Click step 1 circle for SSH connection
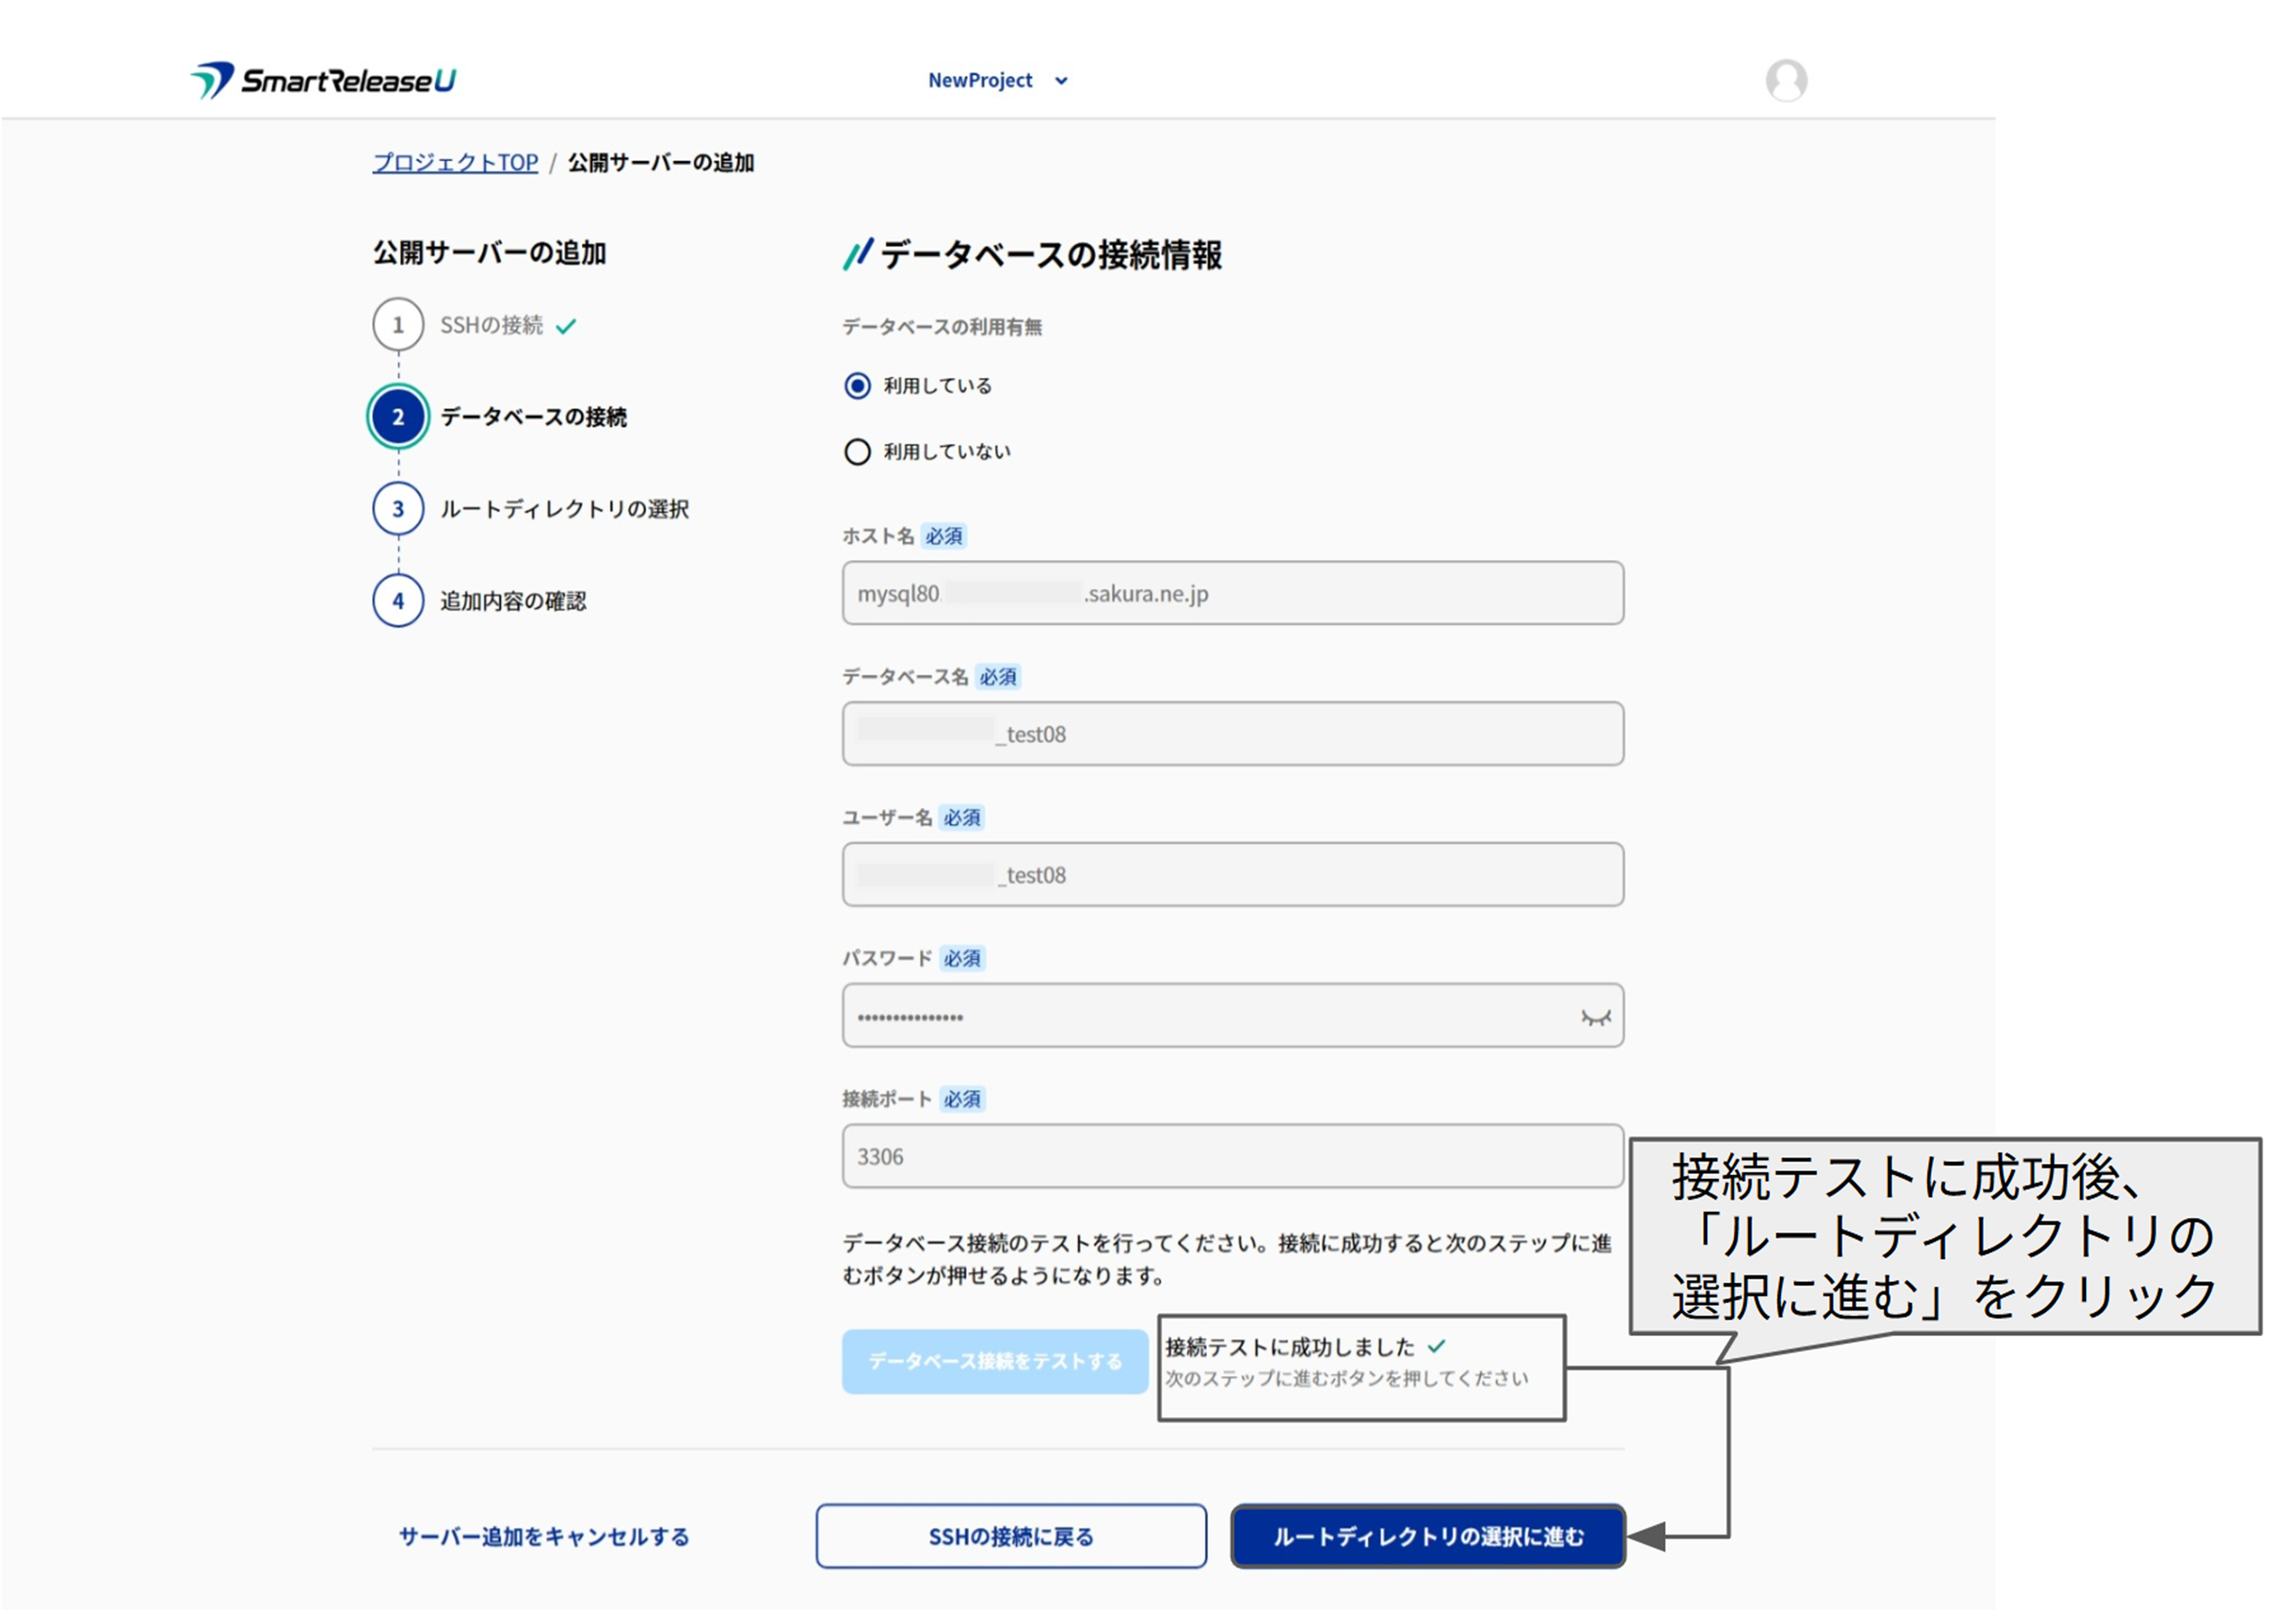Image resolution: width=2296 pixels, height=1610 pixels. [398, 325]
